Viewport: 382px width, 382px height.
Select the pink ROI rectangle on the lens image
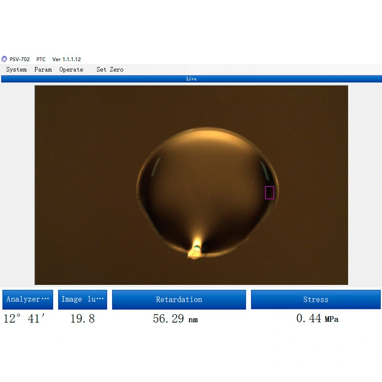click(x=269, y=191)
